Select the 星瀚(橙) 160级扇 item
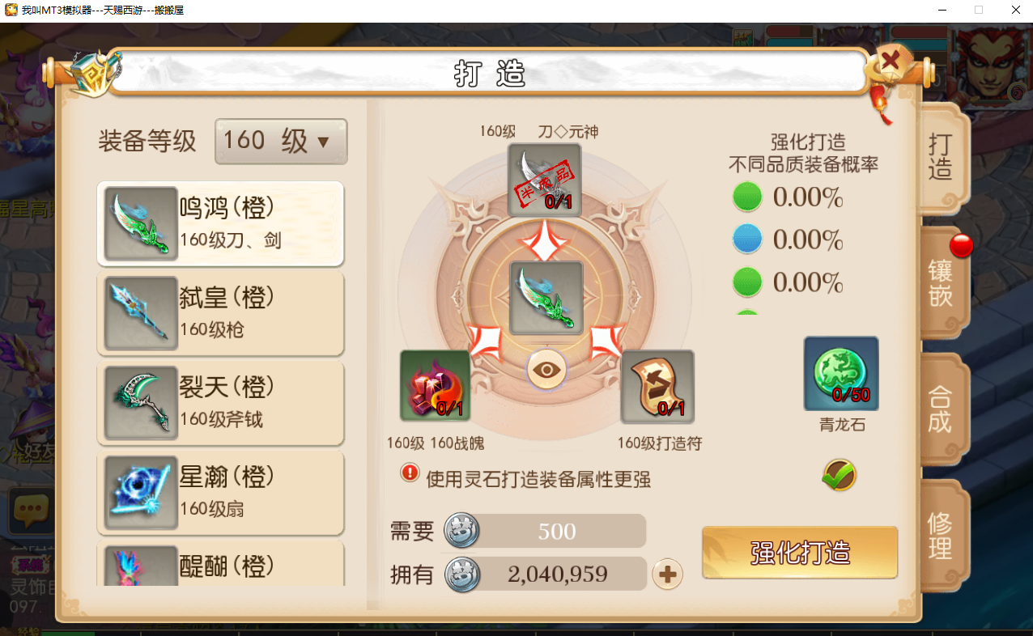 [x=221, y=493]
